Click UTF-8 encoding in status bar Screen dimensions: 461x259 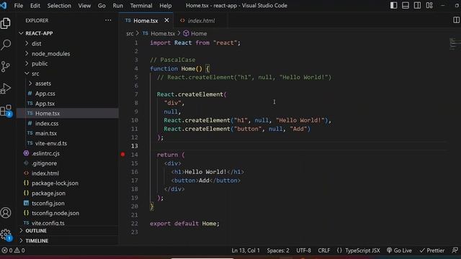pyautogui.click(x=303, y=250)
